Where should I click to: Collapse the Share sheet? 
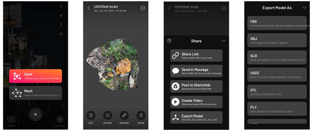click(x=224, y=41)
